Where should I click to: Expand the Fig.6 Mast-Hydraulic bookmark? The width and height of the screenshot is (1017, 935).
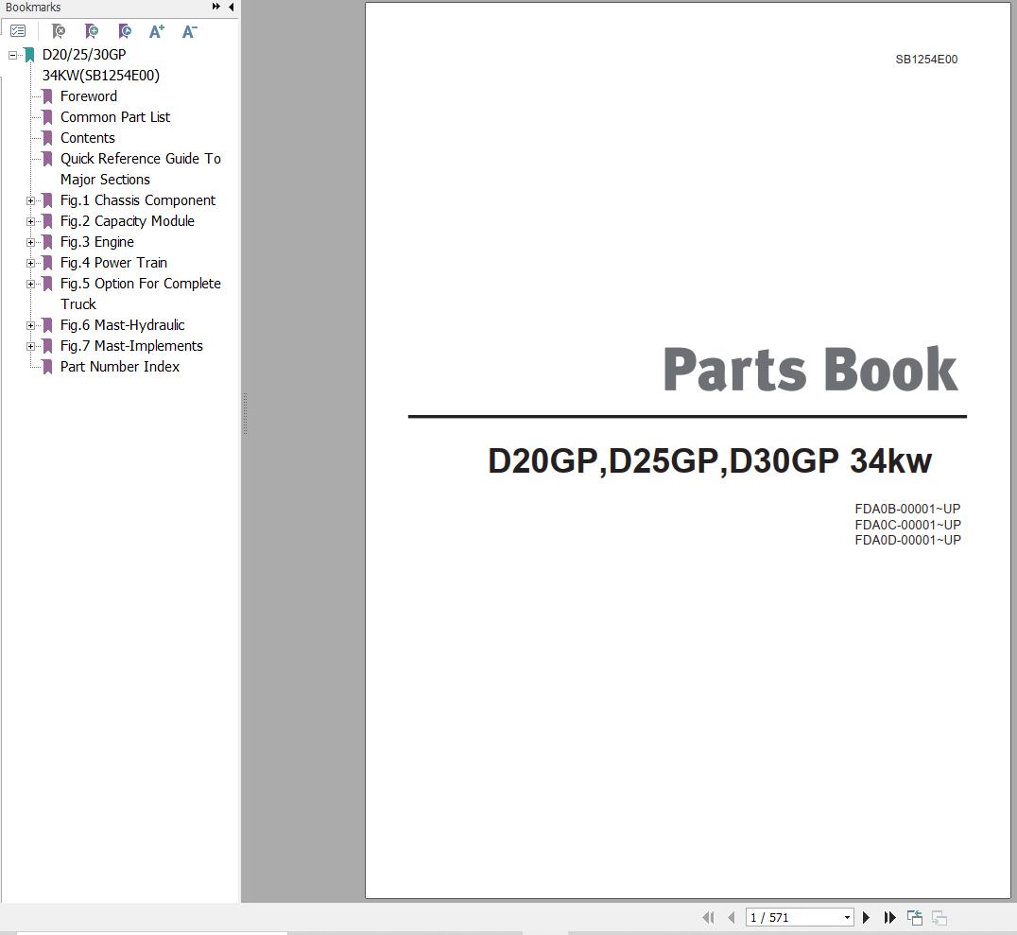point(30,325)
